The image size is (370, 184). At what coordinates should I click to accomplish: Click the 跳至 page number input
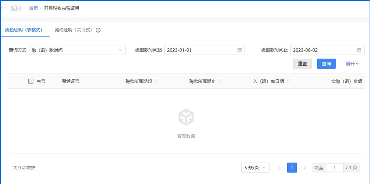click(x=335, y=168)
